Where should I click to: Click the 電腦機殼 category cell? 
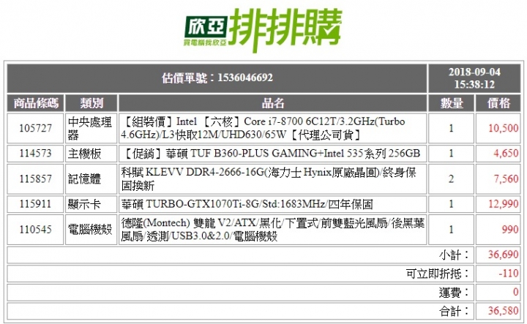tap(91, 230)
